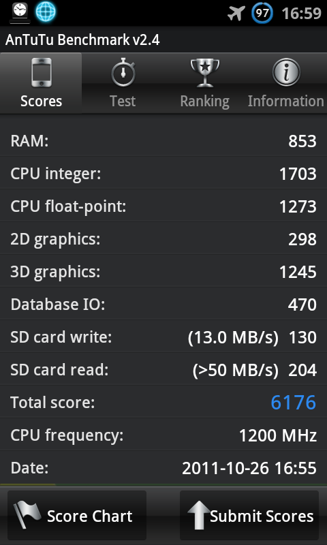The image size is (327, 545).
Task: Tap the CPU frequency 1200 MHz row
Action: [163, 435]
